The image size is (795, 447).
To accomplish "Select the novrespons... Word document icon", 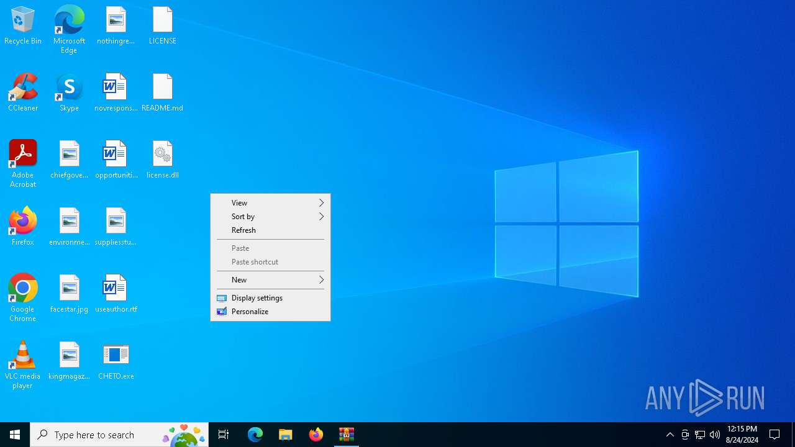I will tap(116, 93).
